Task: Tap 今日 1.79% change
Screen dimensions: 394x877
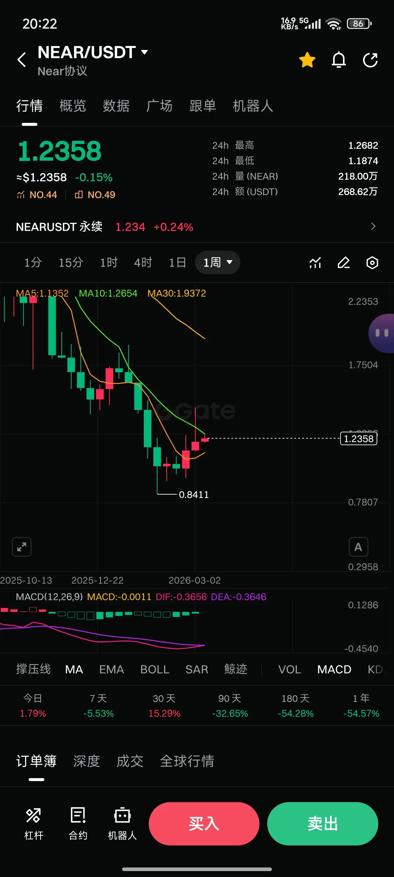Action: tap(33, 706)
